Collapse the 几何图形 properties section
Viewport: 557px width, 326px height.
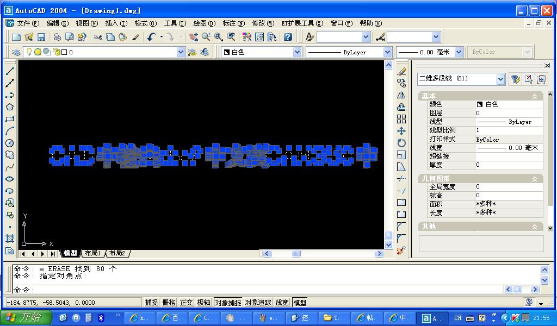(x=535, y=179)
